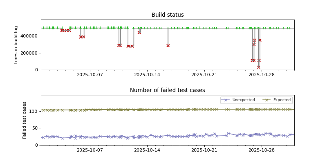Select the Unexpected legend entry
Image resolution: width=327 pixels, height=163 pixels.
[x=243, y=100]
